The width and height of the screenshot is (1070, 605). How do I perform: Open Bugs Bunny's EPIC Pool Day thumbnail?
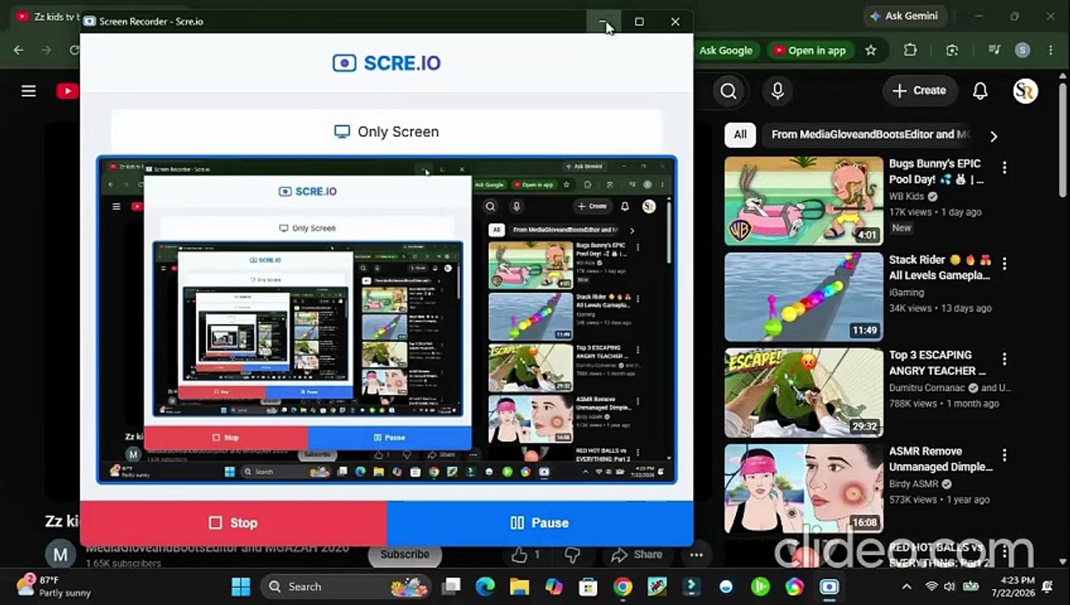coord(804,201)
